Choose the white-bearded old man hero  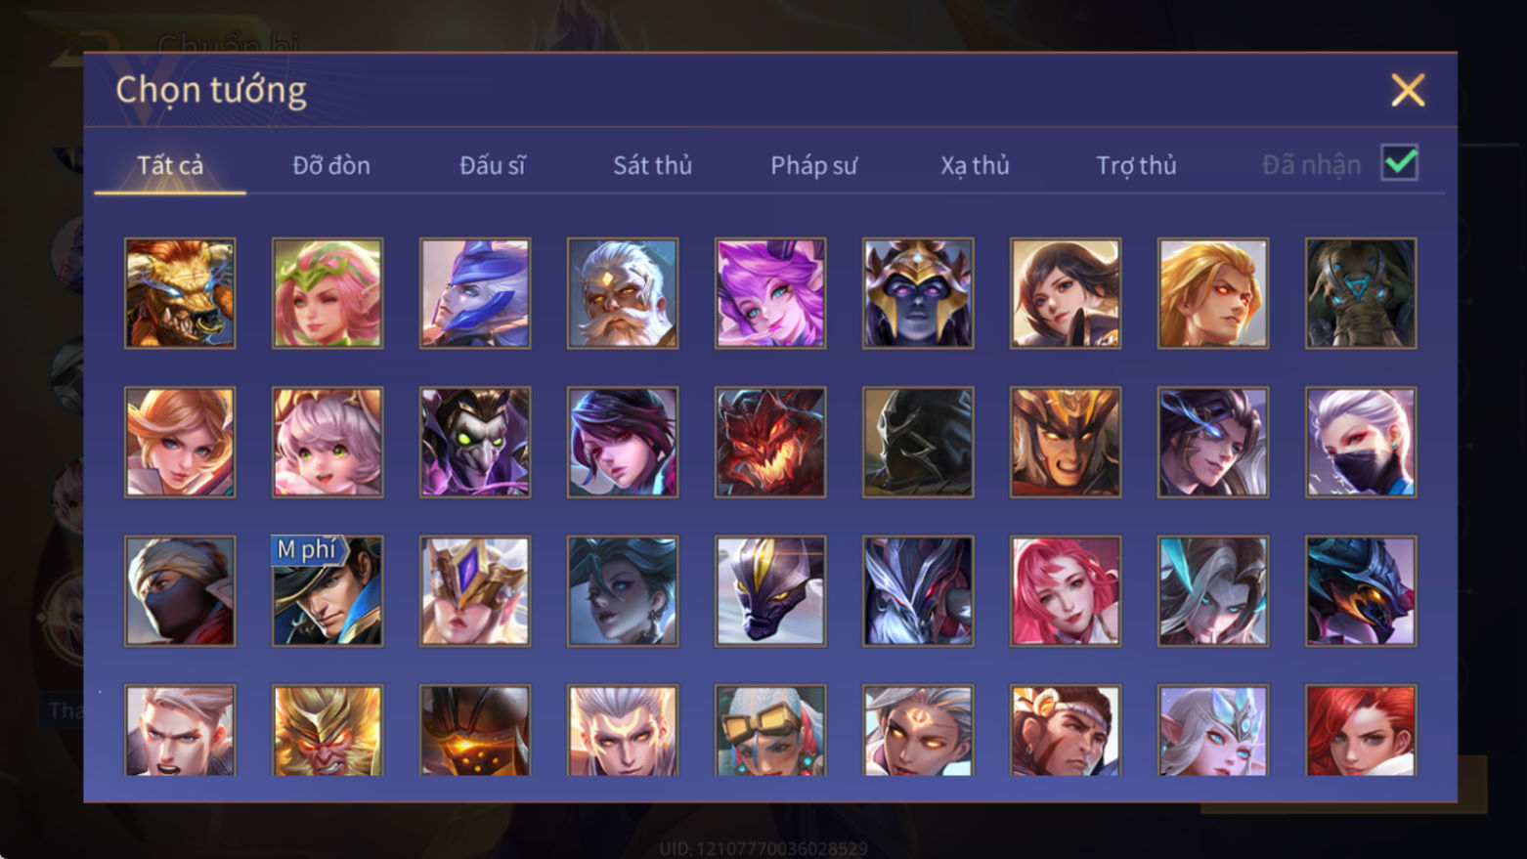[623, 293]
